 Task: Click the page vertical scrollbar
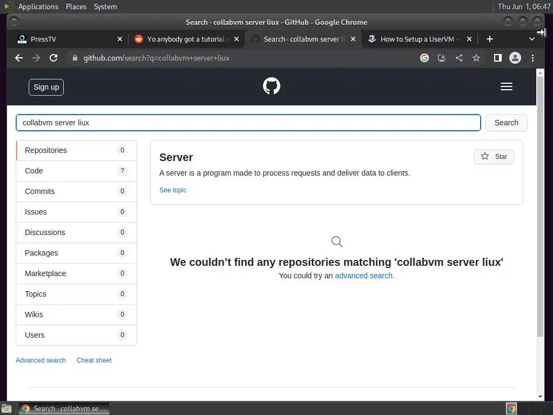coord(540,206)
